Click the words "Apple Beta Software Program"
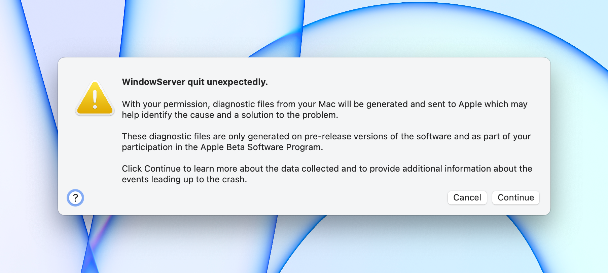Viewport: 608px width, 273px height. coord(261,147)
